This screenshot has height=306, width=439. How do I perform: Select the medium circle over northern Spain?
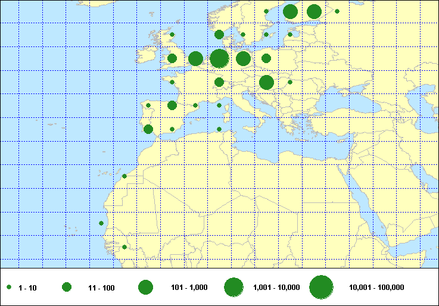pos(172,105)
